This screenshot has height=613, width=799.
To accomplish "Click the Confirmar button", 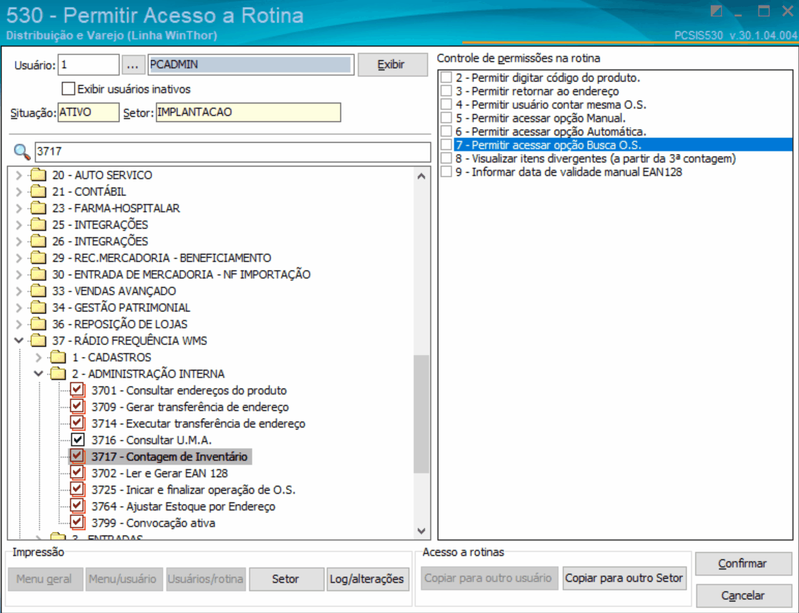I will (743, 563).
